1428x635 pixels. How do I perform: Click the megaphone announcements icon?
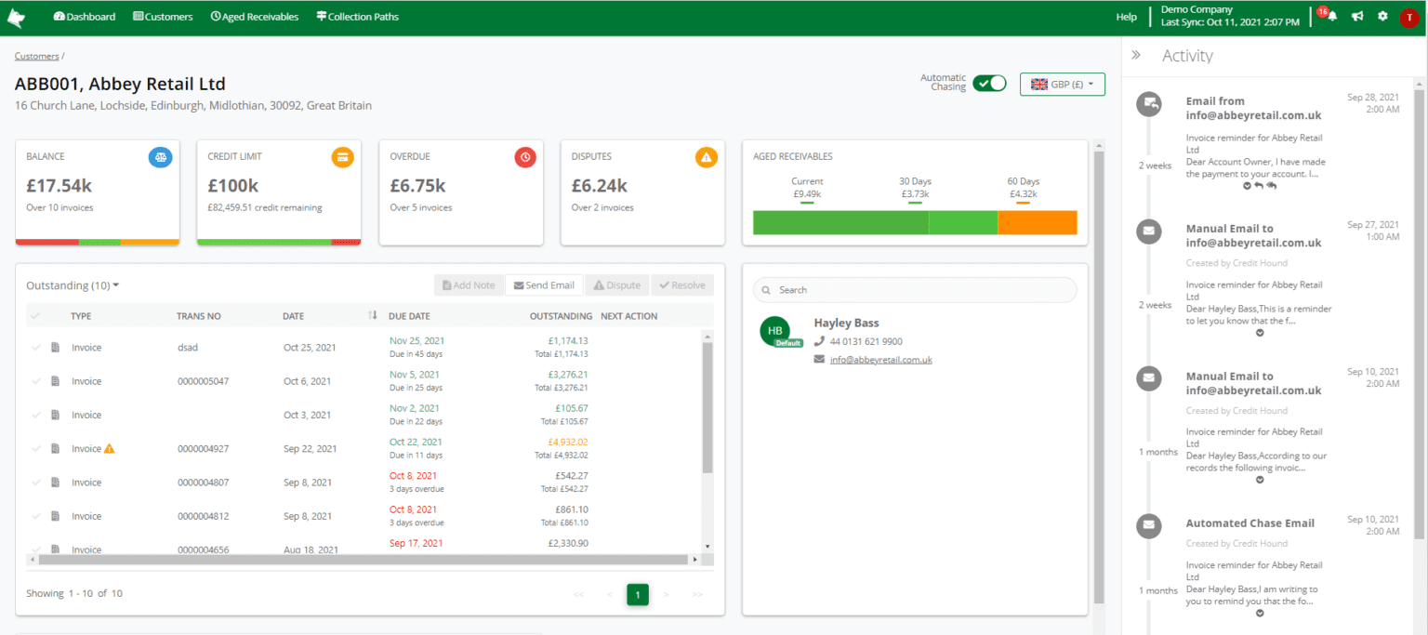tap(1357, 16)
